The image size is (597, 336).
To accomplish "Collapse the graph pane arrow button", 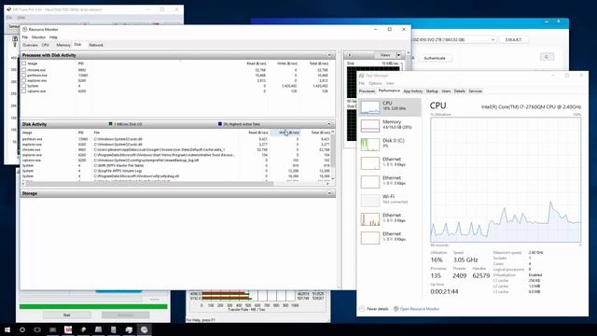I will [x=349, y=55].
